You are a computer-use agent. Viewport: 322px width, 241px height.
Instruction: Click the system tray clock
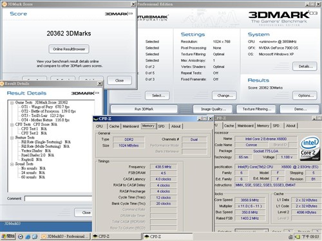(x=310, y=237)
